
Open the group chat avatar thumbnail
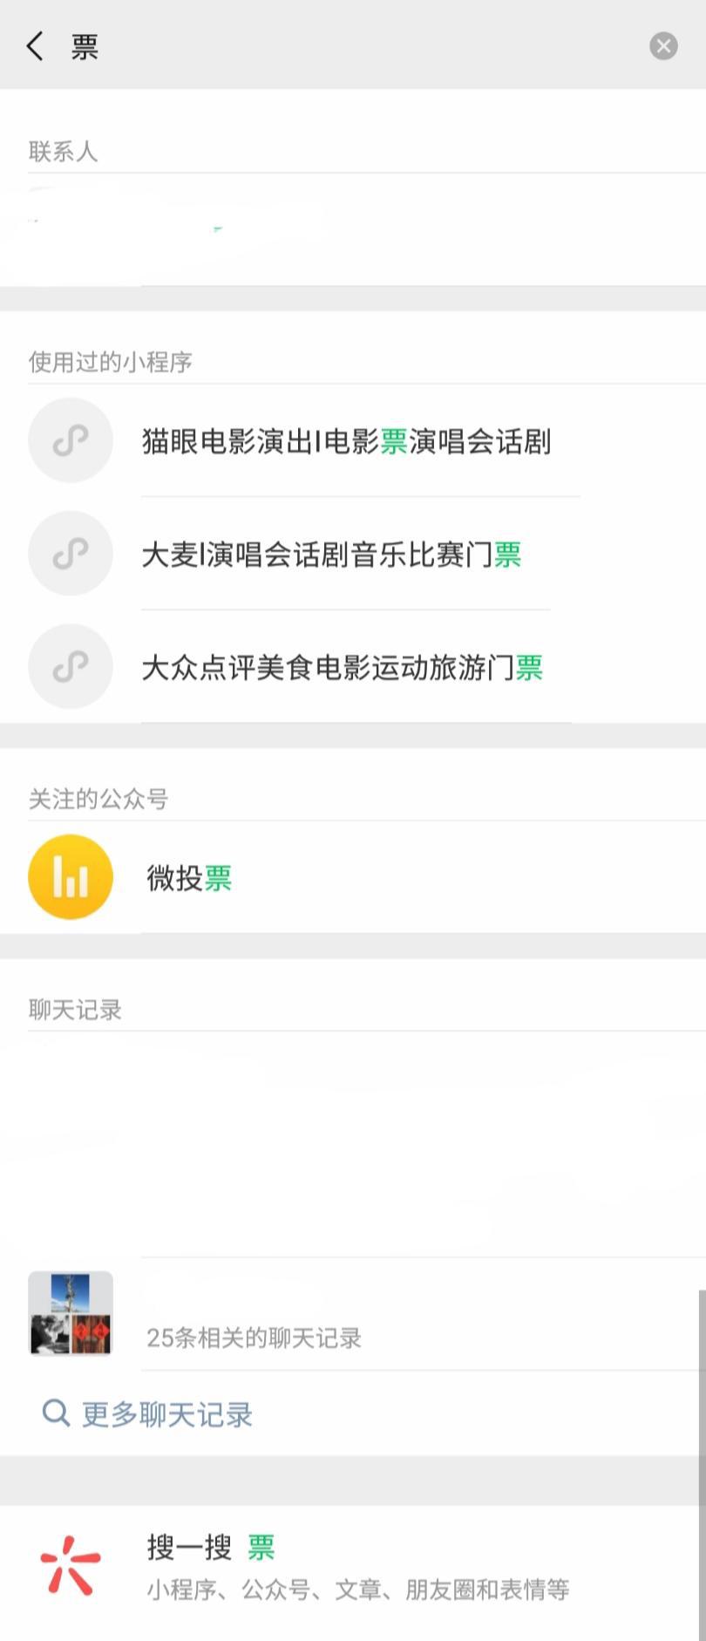(x=71, y=1313)
